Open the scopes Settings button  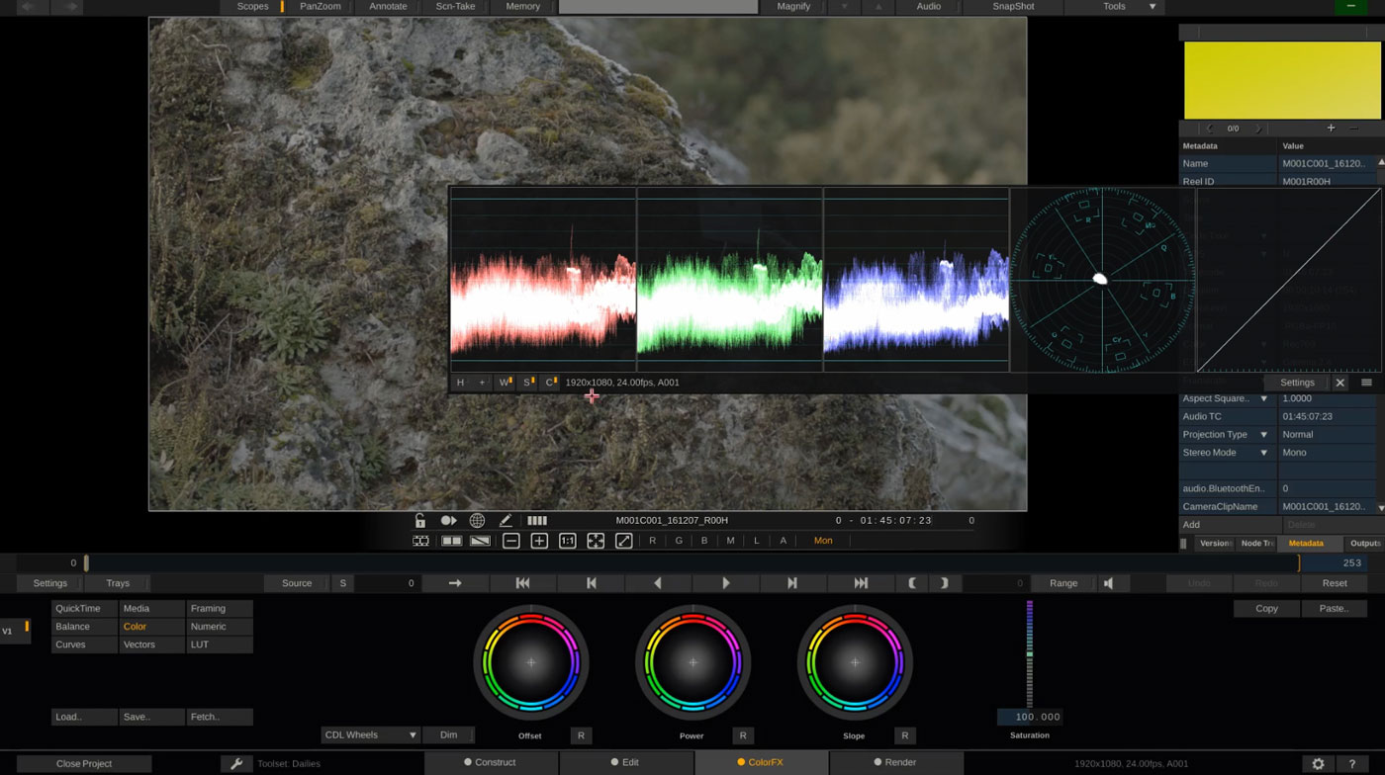(x=1297, y=383)
